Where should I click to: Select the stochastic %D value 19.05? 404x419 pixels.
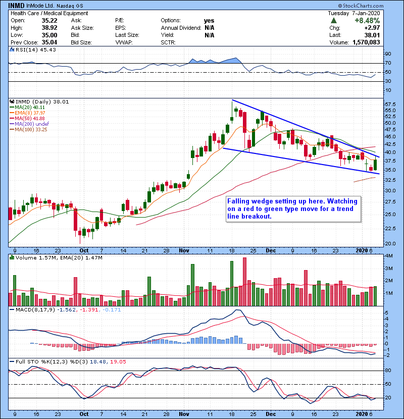coord(118,362)
